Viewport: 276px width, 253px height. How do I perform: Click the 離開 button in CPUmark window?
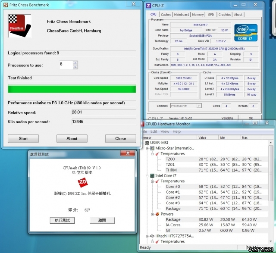click(102, 220)
